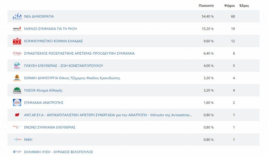Select the 8 votes cell
This screenshot has height=156, width=268.
(x=234, y=53)
